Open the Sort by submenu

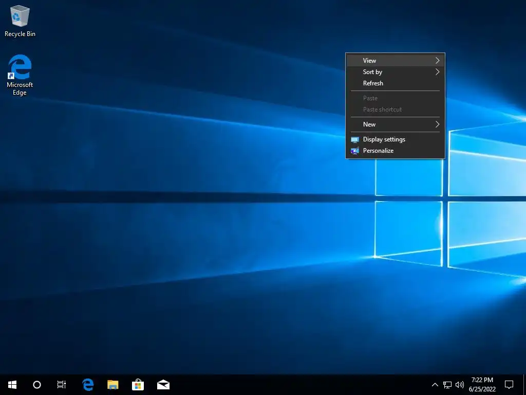(395, 72)
